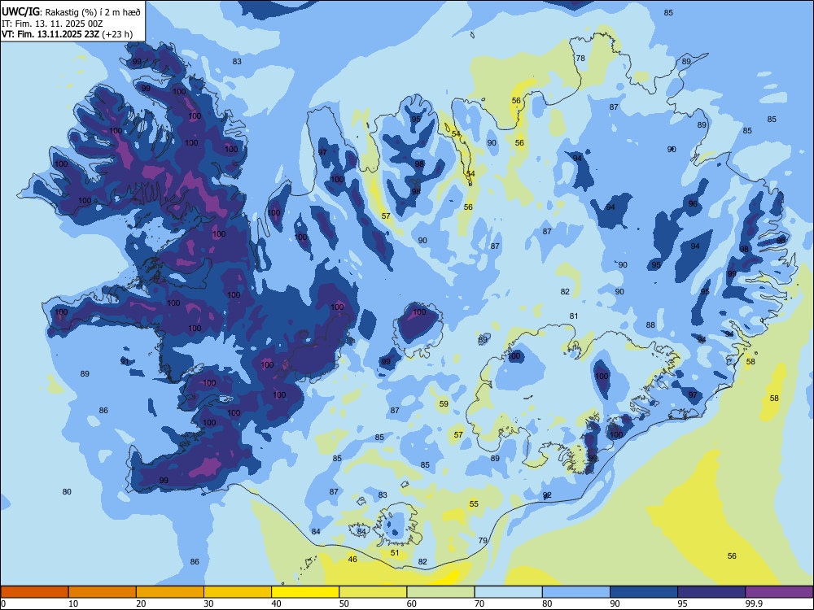Click the pale green 60–70 legend swatch

tap(440, 592)
